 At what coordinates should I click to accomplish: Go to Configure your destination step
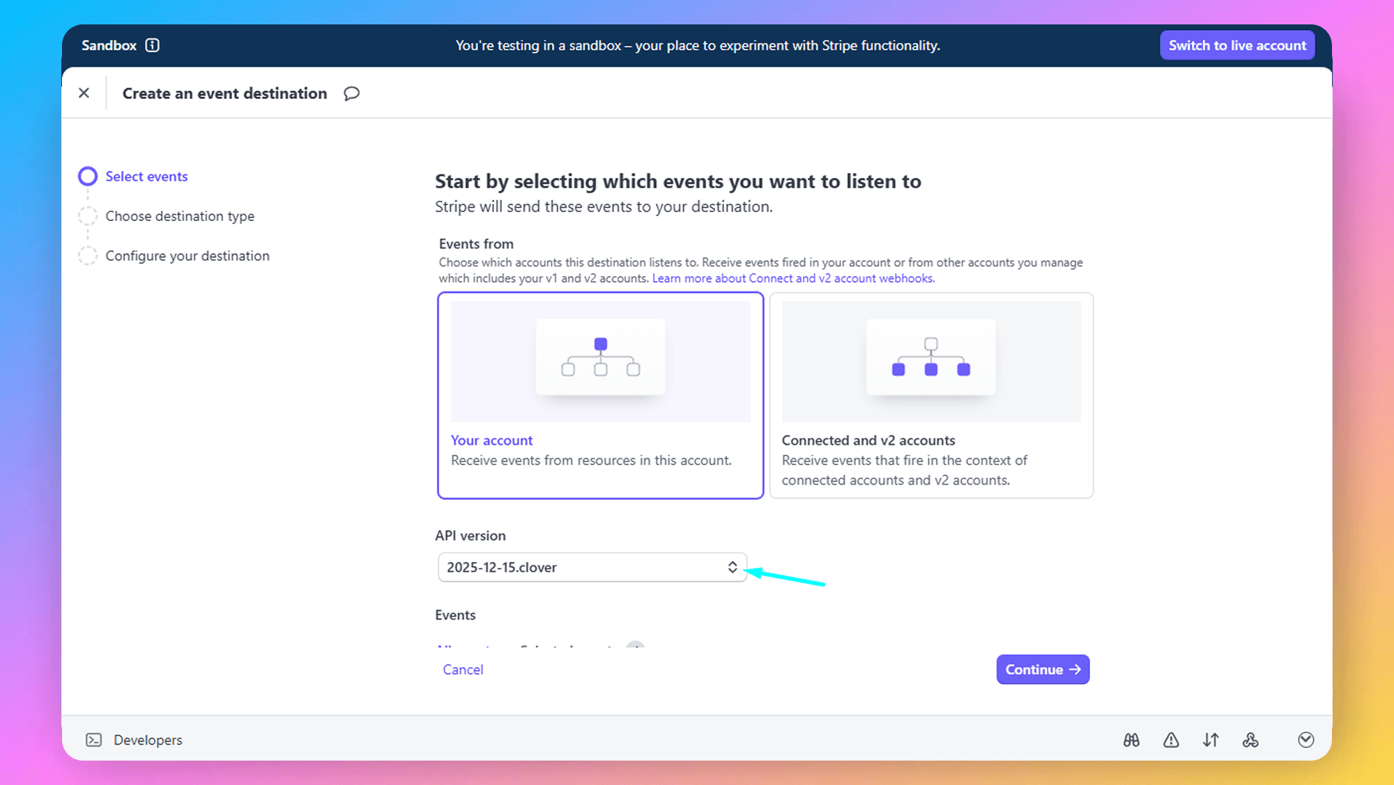[187, 256]
